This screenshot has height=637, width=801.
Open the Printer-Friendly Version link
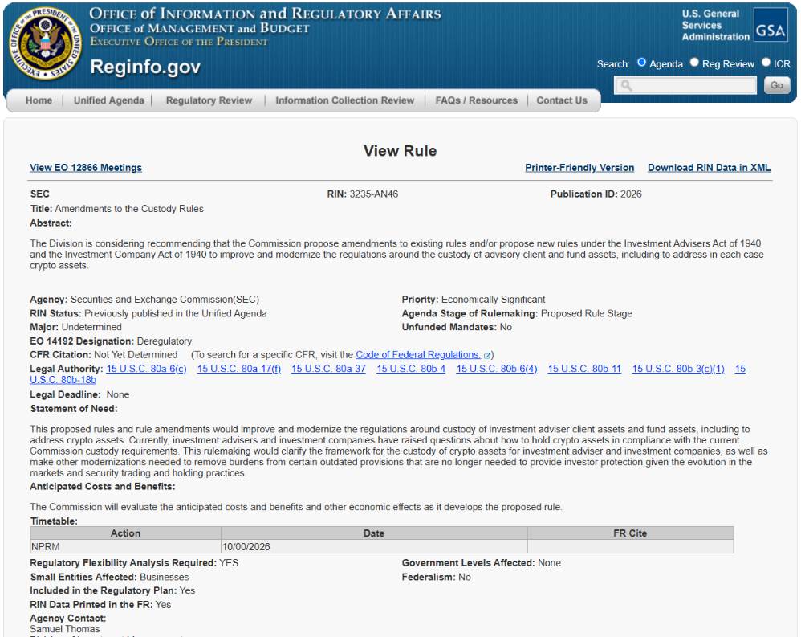pyautogui.click(x=579, y=168)
